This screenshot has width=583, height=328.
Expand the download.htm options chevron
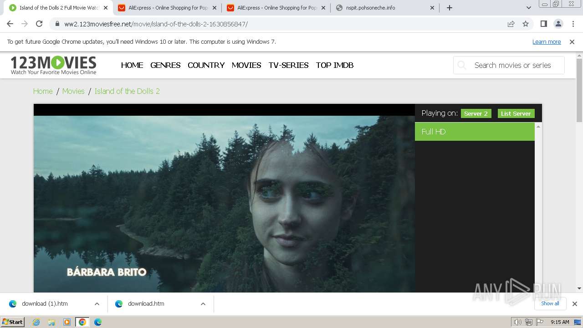[203, 304]
